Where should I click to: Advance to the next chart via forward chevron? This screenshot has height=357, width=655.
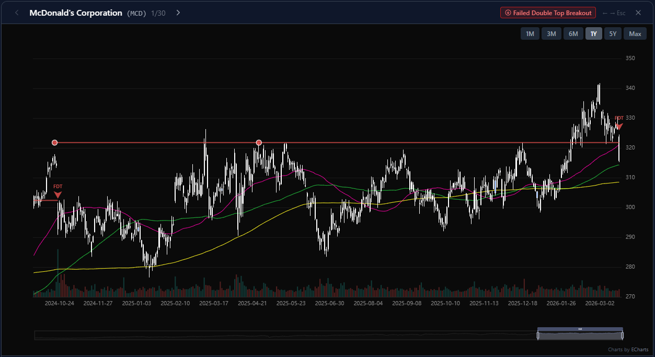coord(178,13)
